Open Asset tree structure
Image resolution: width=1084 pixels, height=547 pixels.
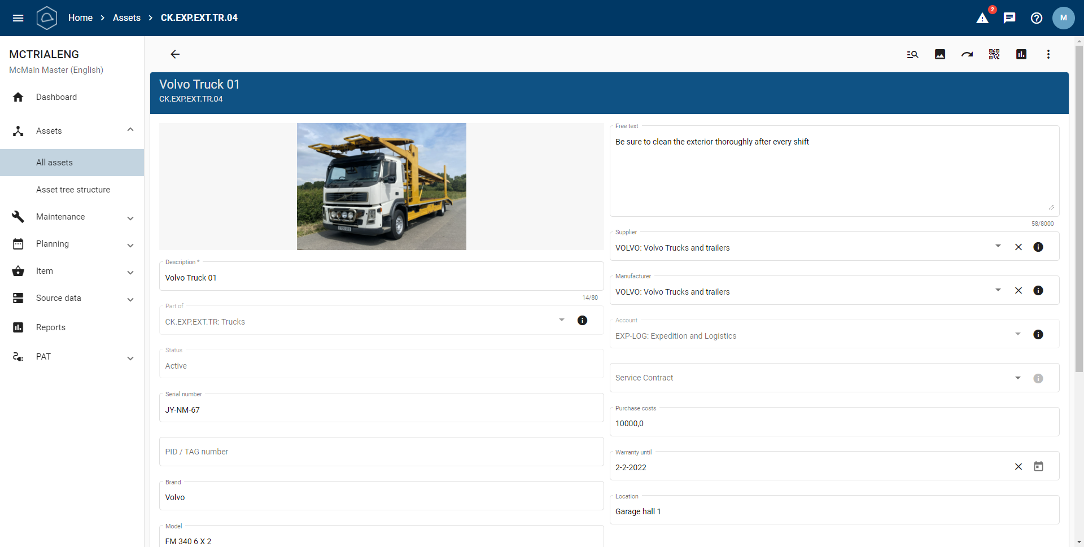(72, 190)
